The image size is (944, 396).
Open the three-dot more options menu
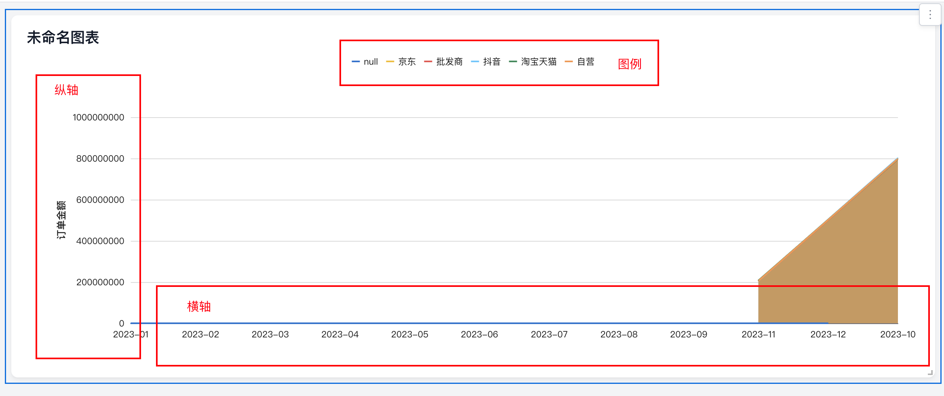point(930,15)
